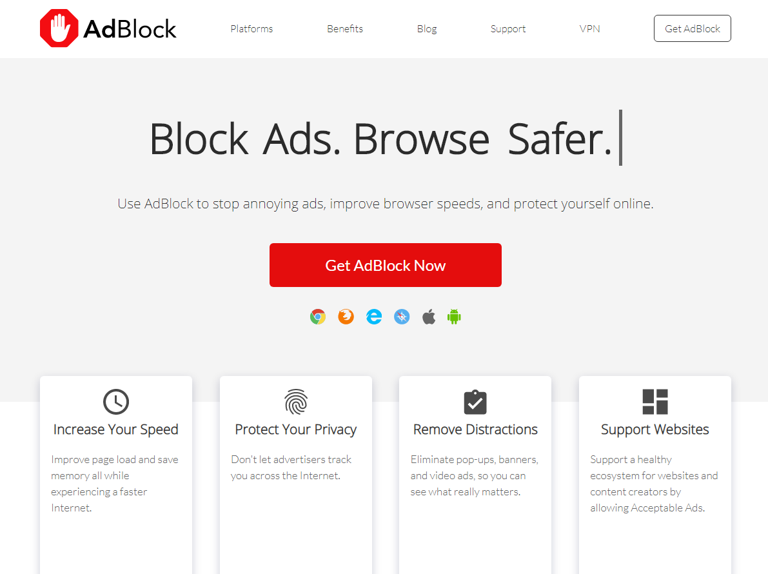Select the Apple platform icon
This screenshot has height=574, width=768.
pos(428,316)
